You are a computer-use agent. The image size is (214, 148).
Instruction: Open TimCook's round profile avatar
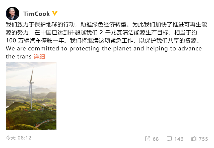13,14
